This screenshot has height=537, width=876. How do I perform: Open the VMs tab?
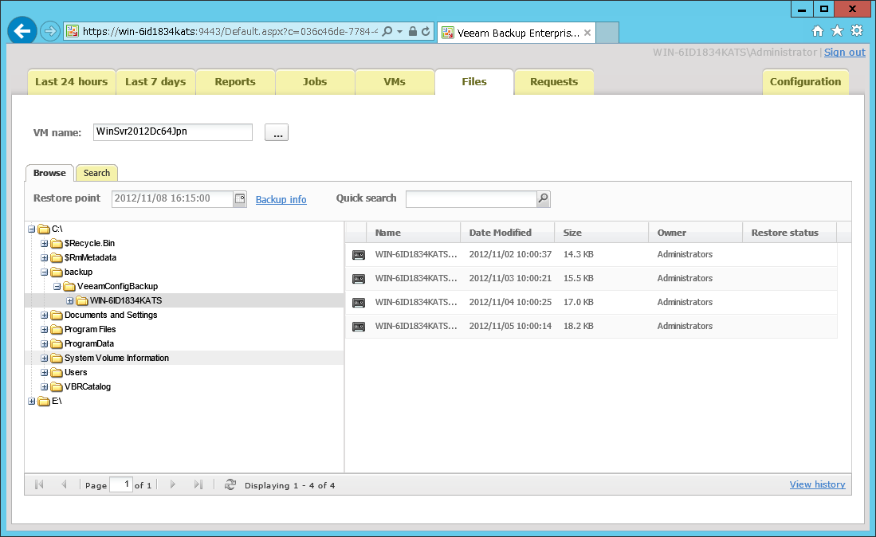[395, 81]
